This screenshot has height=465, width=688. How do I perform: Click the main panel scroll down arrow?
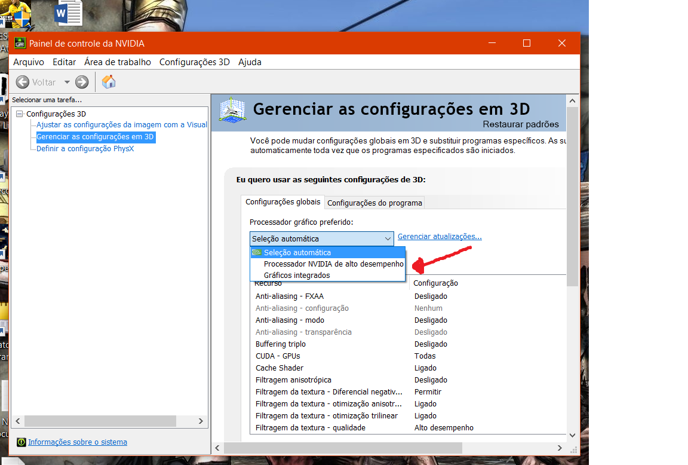tap(572, 435)
